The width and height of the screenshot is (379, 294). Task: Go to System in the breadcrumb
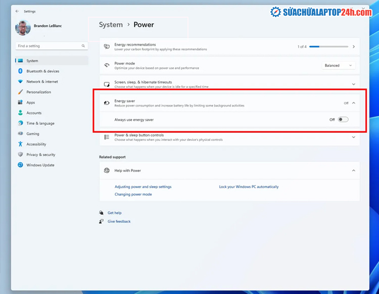click(111, 25)
